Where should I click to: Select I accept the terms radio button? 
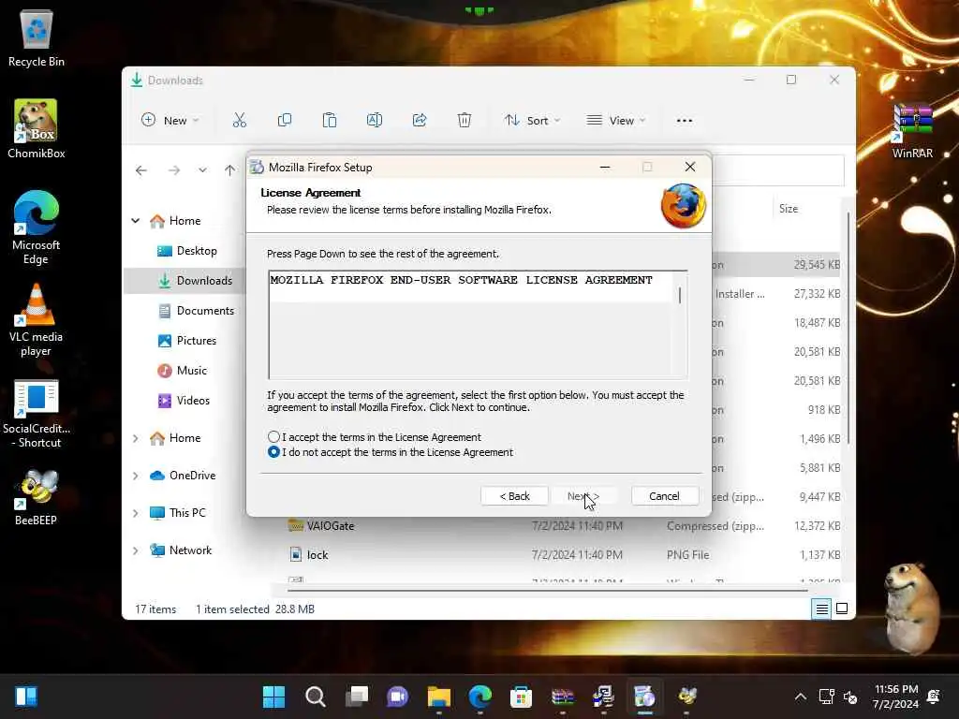[274, 437]
